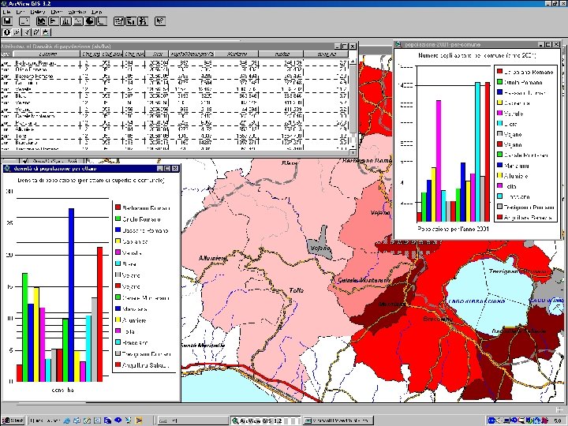Image resolution: width=568 pixels, height=426 pixels.
Task: Open the Chart menu
Action: point(57,12)
